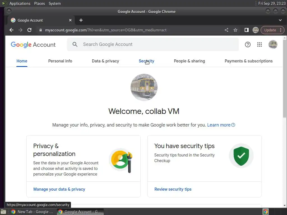Viewport: 287px width, 215px height.
Task: Open the account avatar menu on page
Action: (273, 45)
